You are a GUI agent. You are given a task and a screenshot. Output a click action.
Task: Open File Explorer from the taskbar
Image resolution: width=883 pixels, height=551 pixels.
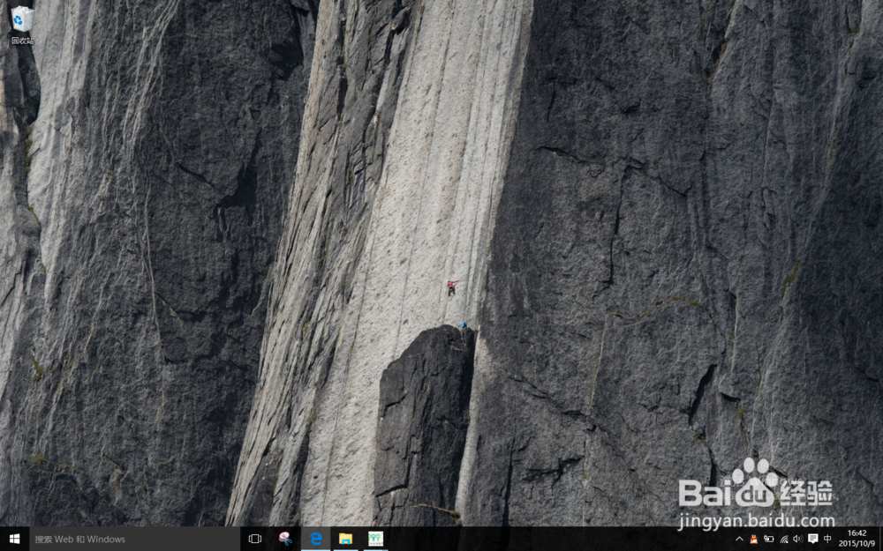pos(346,539)
